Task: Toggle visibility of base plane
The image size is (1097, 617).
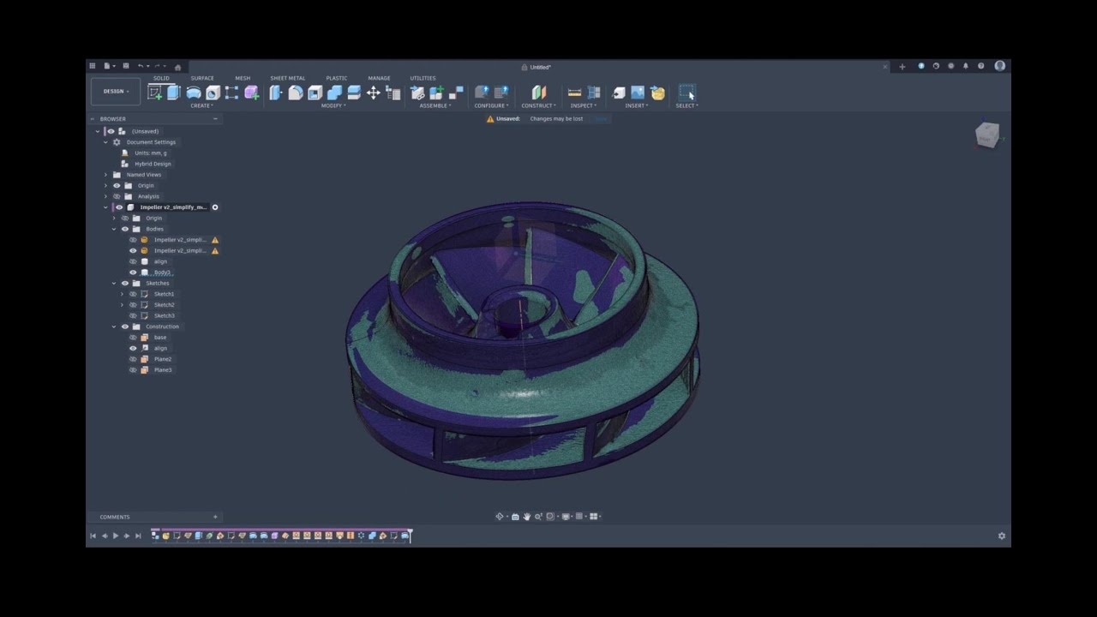Action: pos(133,338)
